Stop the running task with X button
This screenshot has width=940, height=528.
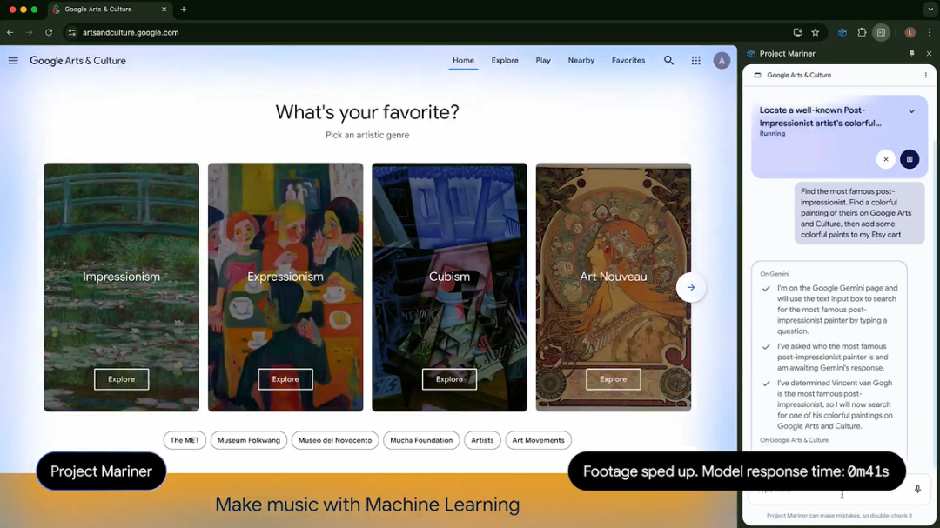[x=885, y=159]
